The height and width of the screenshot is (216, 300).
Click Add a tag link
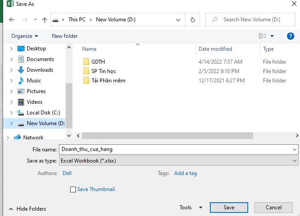(x=185, y=173)
